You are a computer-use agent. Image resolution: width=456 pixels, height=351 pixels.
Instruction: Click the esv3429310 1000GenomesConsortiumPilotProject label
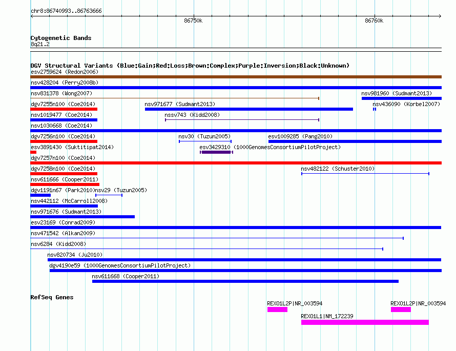pos(270,147)
